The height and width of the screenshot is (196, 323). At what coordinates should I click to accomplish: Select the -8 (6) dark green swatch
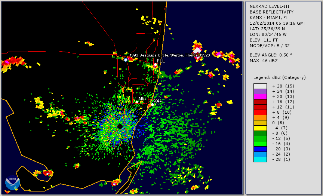[260, 133]
